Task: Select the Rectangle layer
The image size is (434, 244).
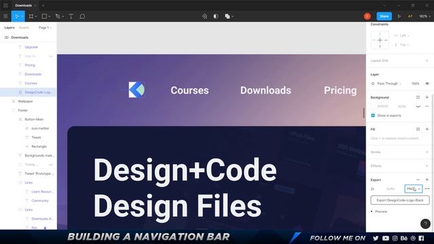Action: coord(39,146)
